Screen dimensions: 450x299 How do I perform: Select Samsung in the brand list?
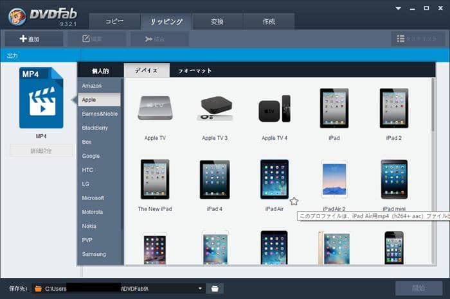pos(99,254)
